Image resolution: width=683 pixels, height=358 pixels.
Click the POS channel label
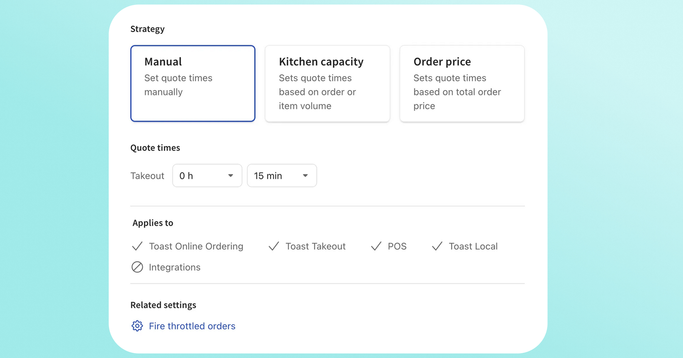point(397,246)
